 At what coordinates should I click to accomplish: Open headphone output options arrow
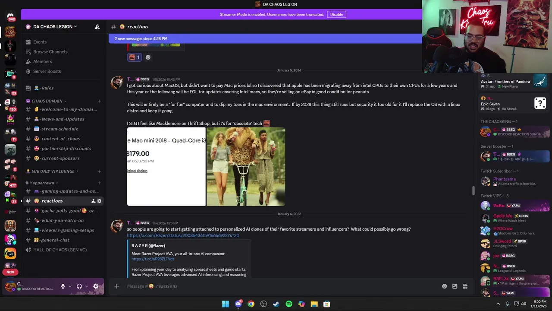(86, 286)
